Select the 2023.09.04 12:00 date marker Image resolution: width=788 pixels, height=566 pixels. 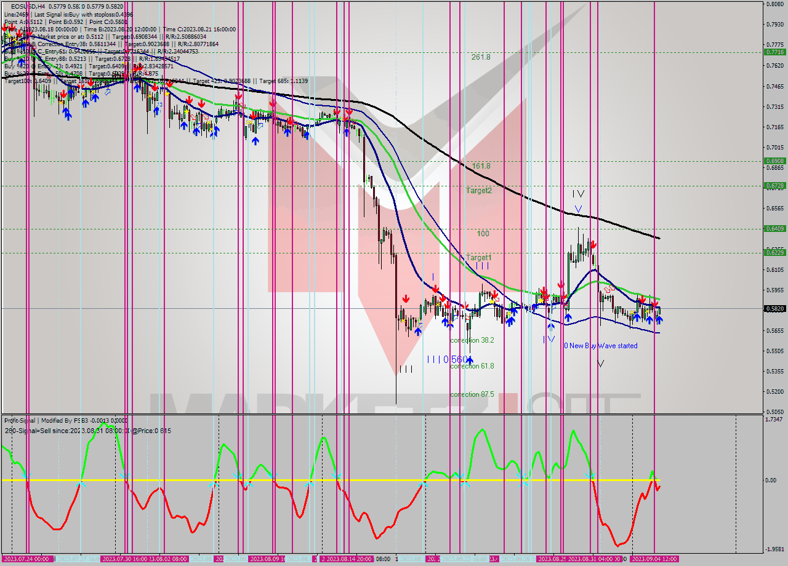click(654, 559)
